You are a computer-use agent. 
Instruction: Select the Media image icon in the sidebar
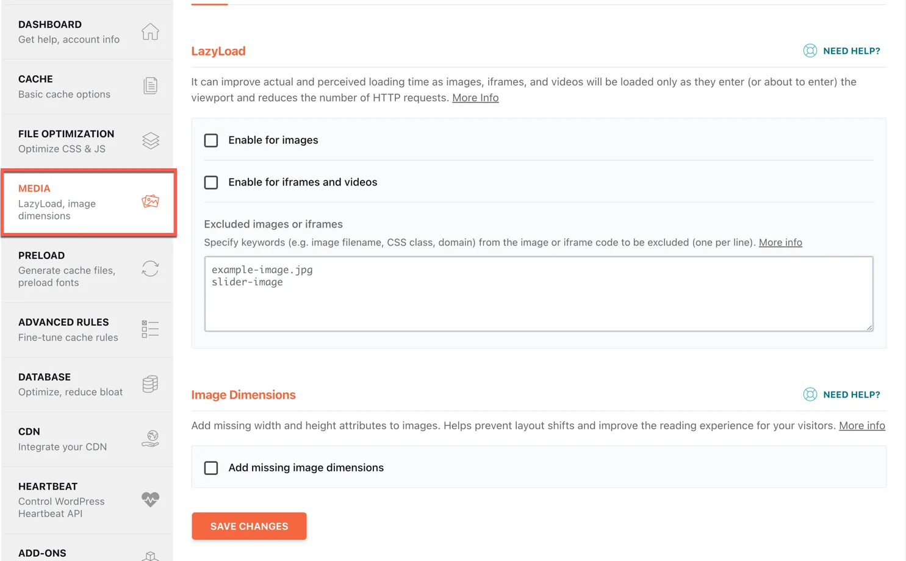[150, 201]
